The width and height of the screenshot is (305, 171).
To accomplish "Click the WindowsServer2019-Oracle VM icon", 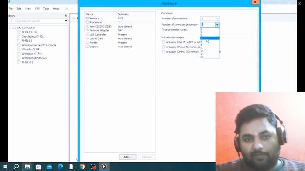I will pos(19,45).
